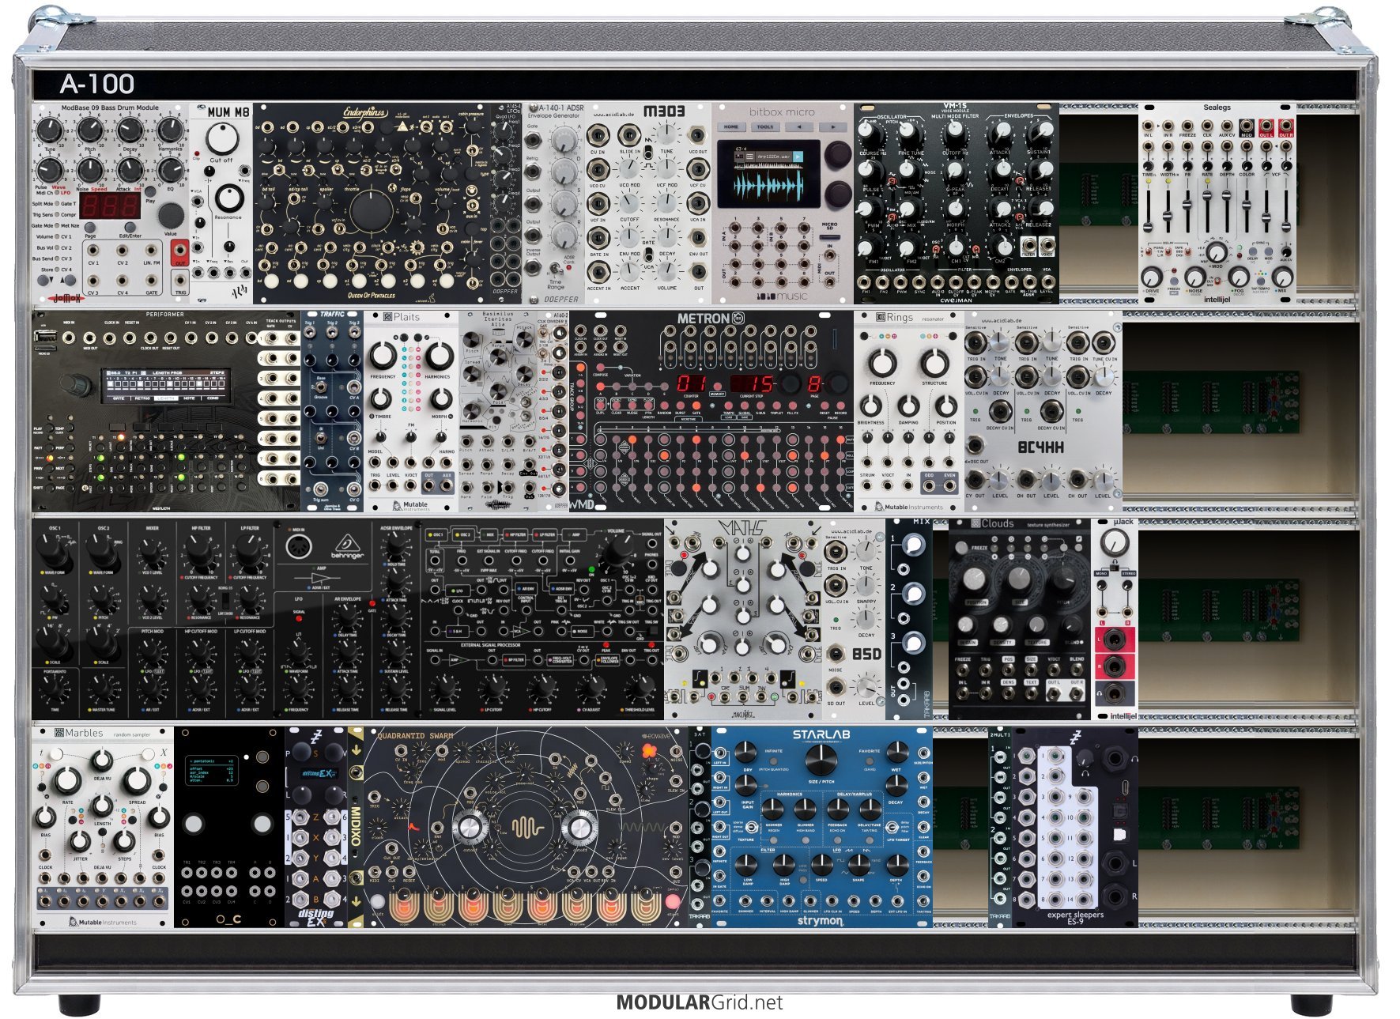Screen dimensions: 1400x1019
Task: Click the red OUT L jack on Sealegs
Action: (1266, 126)
